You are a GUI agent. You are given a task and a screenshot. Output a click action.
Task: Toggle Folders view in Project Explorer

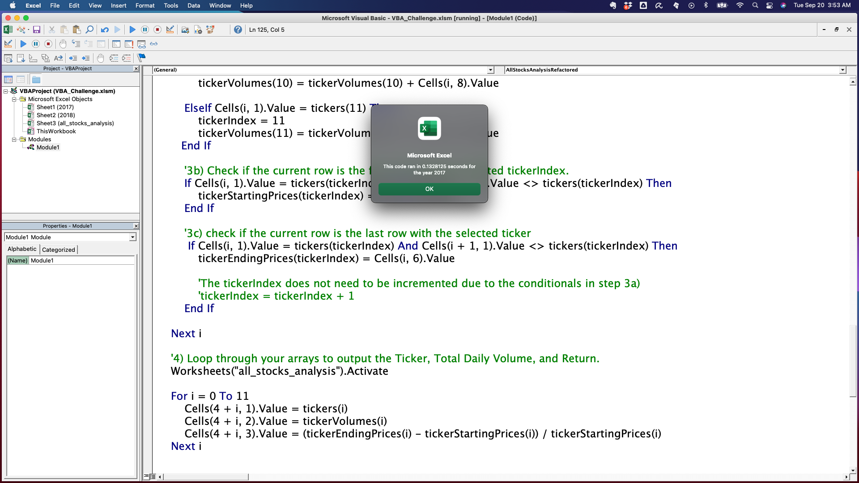click(x=36, y=79)
